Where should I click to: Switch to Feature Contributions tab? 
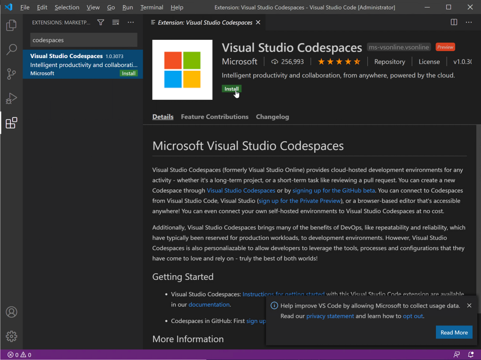point(214,117)
